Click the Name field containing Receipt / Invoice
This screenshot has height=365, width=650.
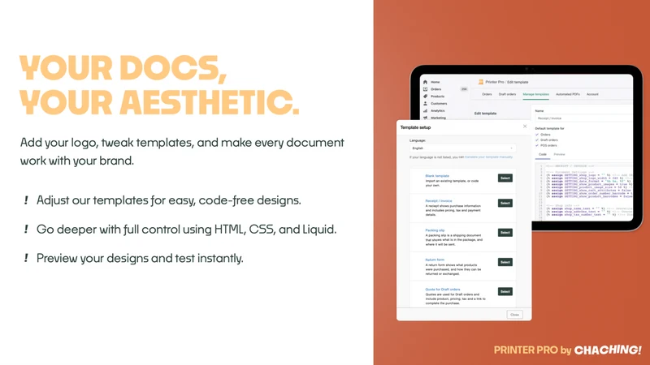[x=583, y=118]
